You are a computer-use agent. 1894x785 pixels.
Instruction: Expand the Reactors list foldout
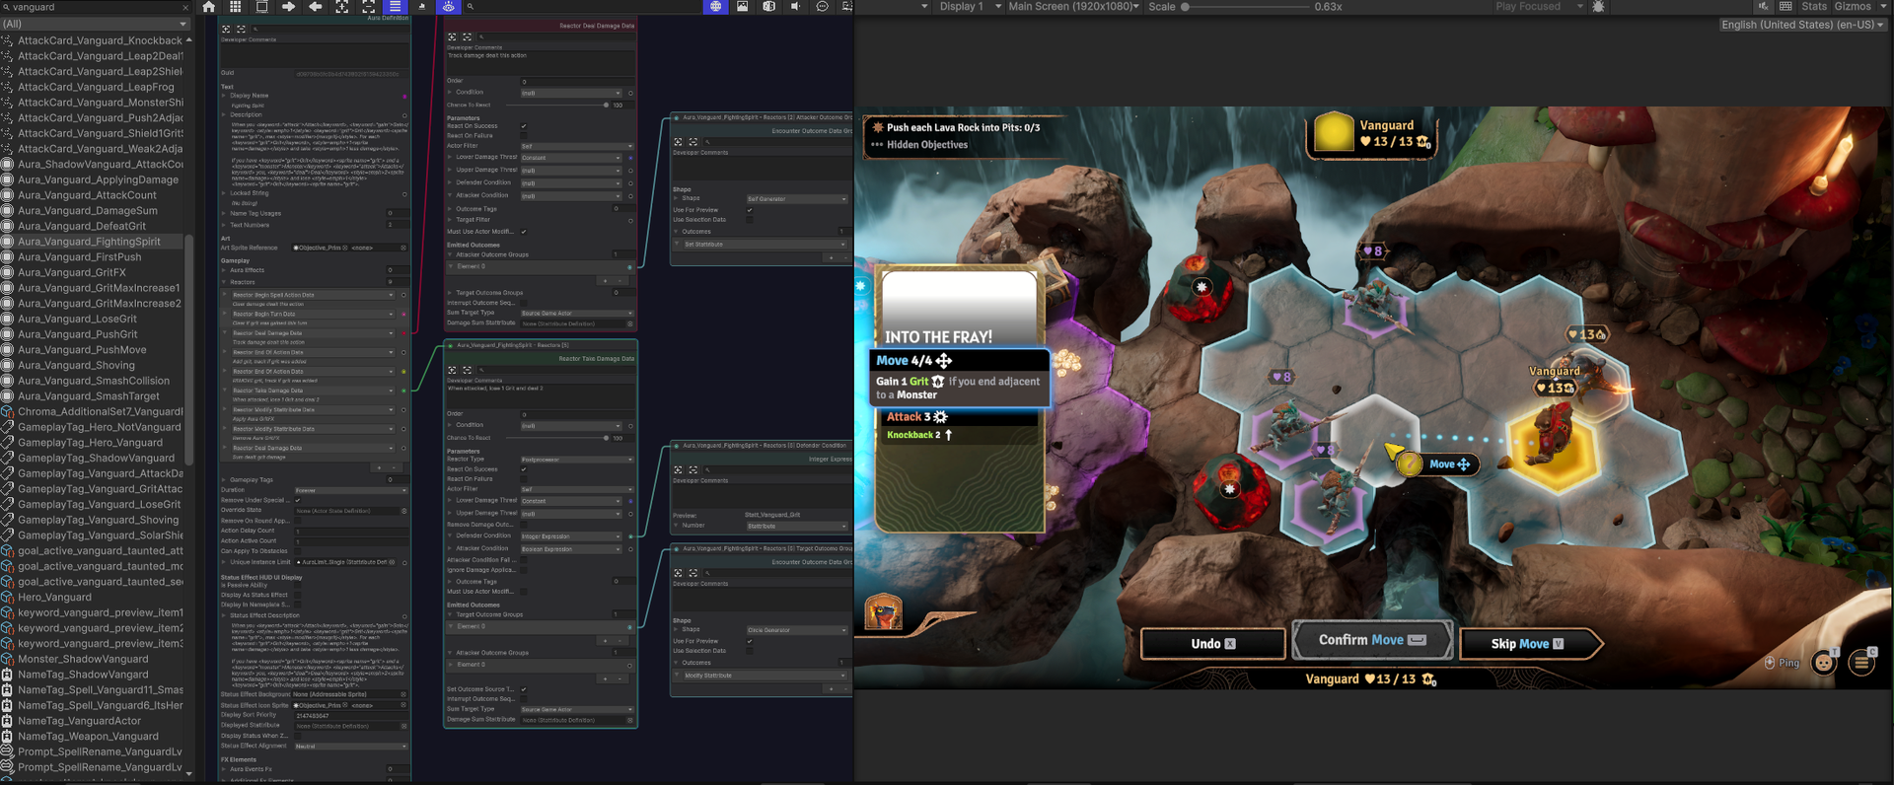click(224, 282)
